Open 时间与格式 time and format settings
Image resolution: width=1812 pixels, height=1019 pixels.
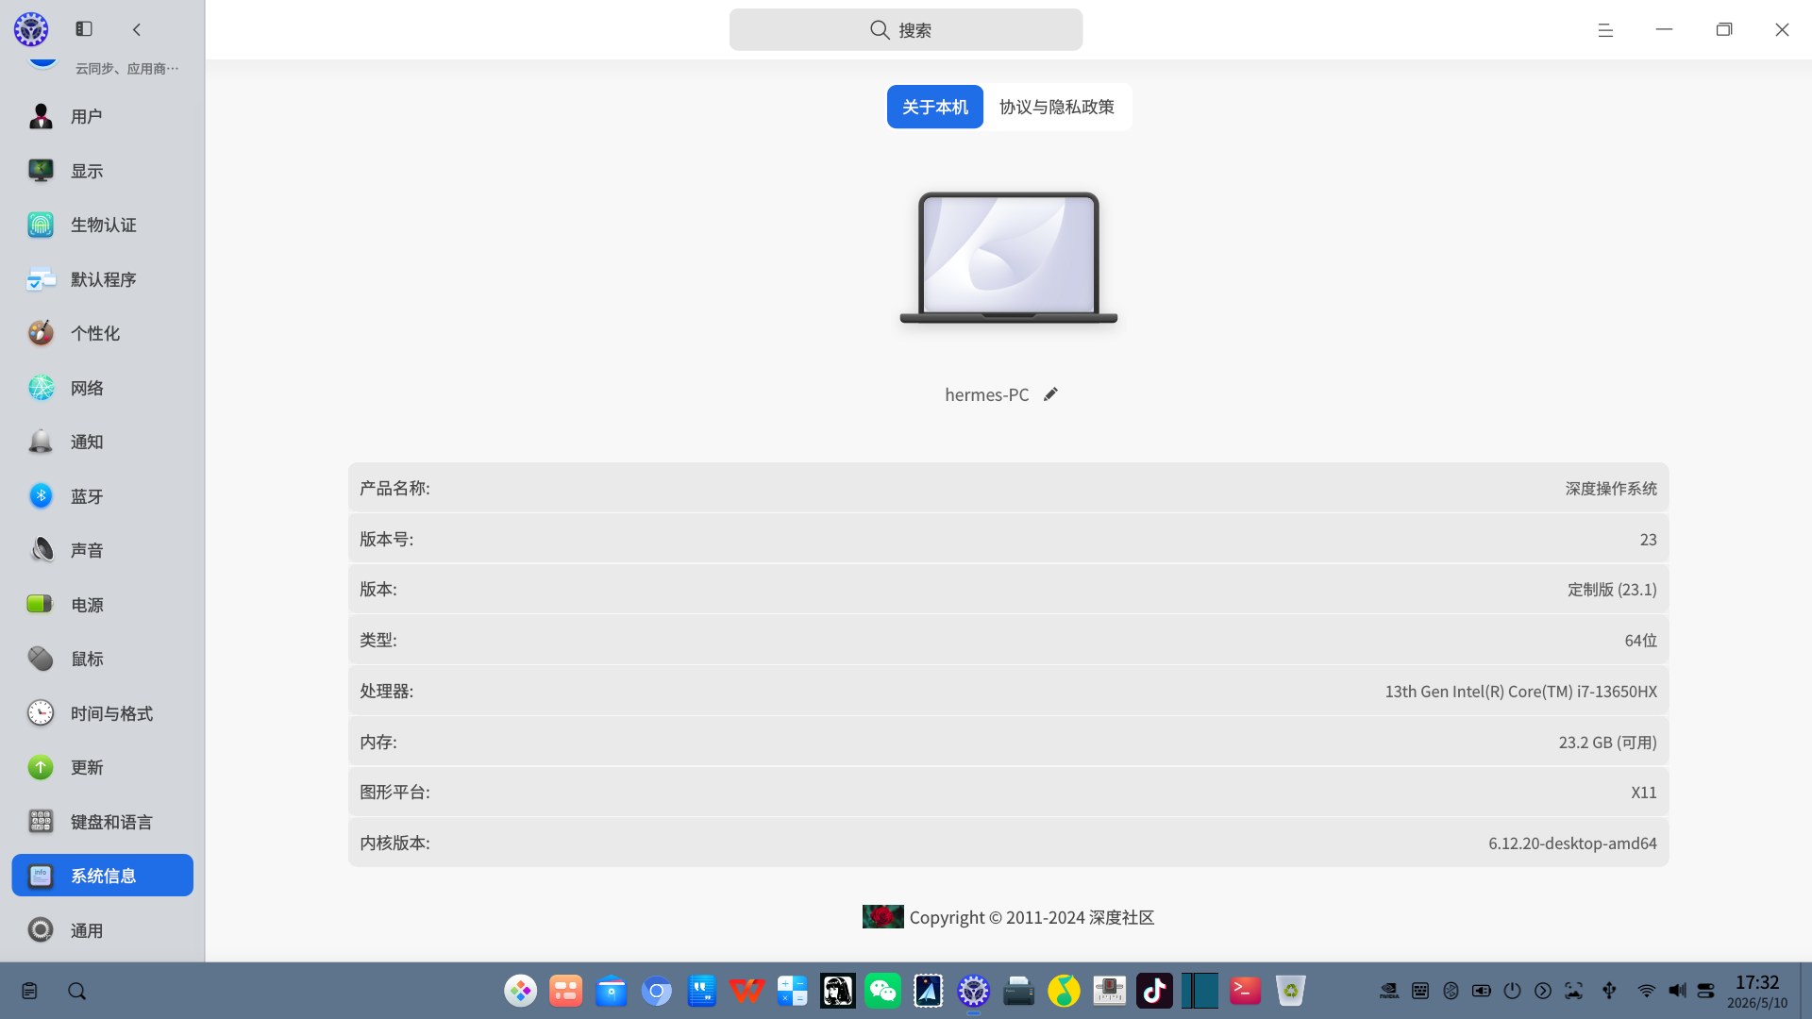tap(102, 713)
